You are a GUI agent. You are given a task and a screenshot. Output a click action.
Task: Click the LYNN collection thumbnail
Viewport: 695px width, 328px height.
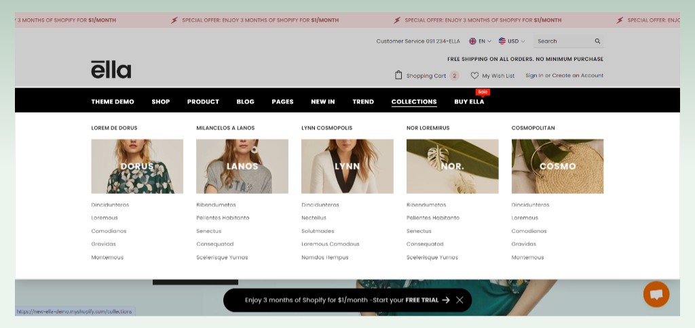347,167
